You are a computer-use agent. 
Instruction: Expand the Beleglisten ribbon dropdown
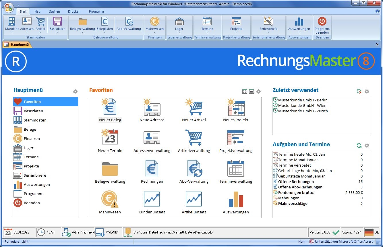(x=105, y=32)
